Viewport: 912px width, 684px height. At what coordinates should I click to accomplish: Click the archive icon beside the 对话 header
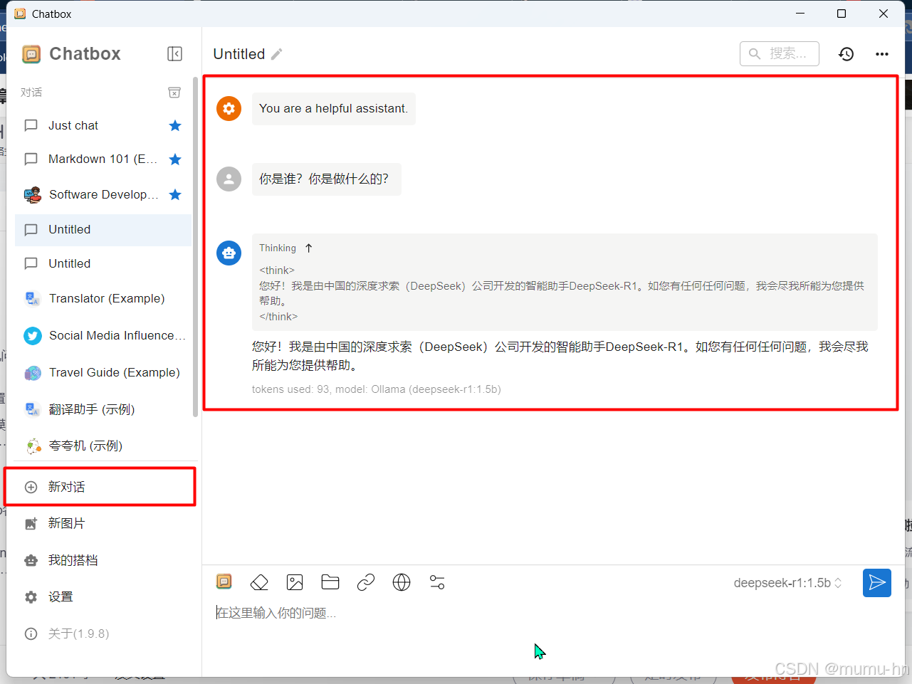(x=174, y=93)
